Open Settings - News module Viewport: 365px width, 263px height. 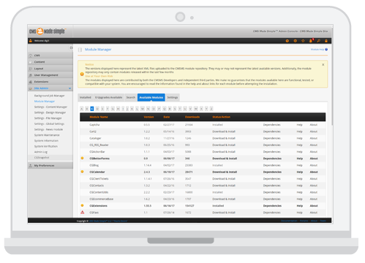coord(48,129)
